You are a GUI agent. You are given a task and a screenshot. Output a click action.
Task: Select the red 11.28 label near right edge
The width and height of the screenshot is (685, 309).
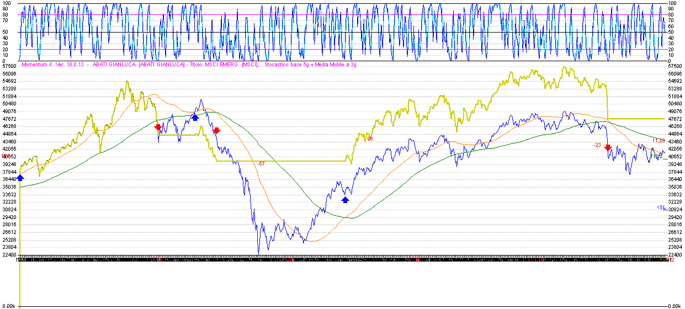pyautogui.click(x=658, y=141)
